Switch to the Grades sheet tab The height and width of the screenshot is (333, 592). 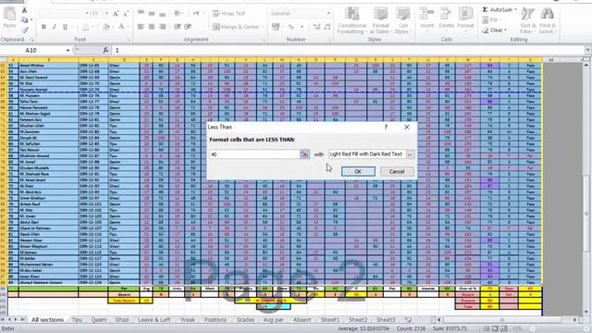pos(245,320)
